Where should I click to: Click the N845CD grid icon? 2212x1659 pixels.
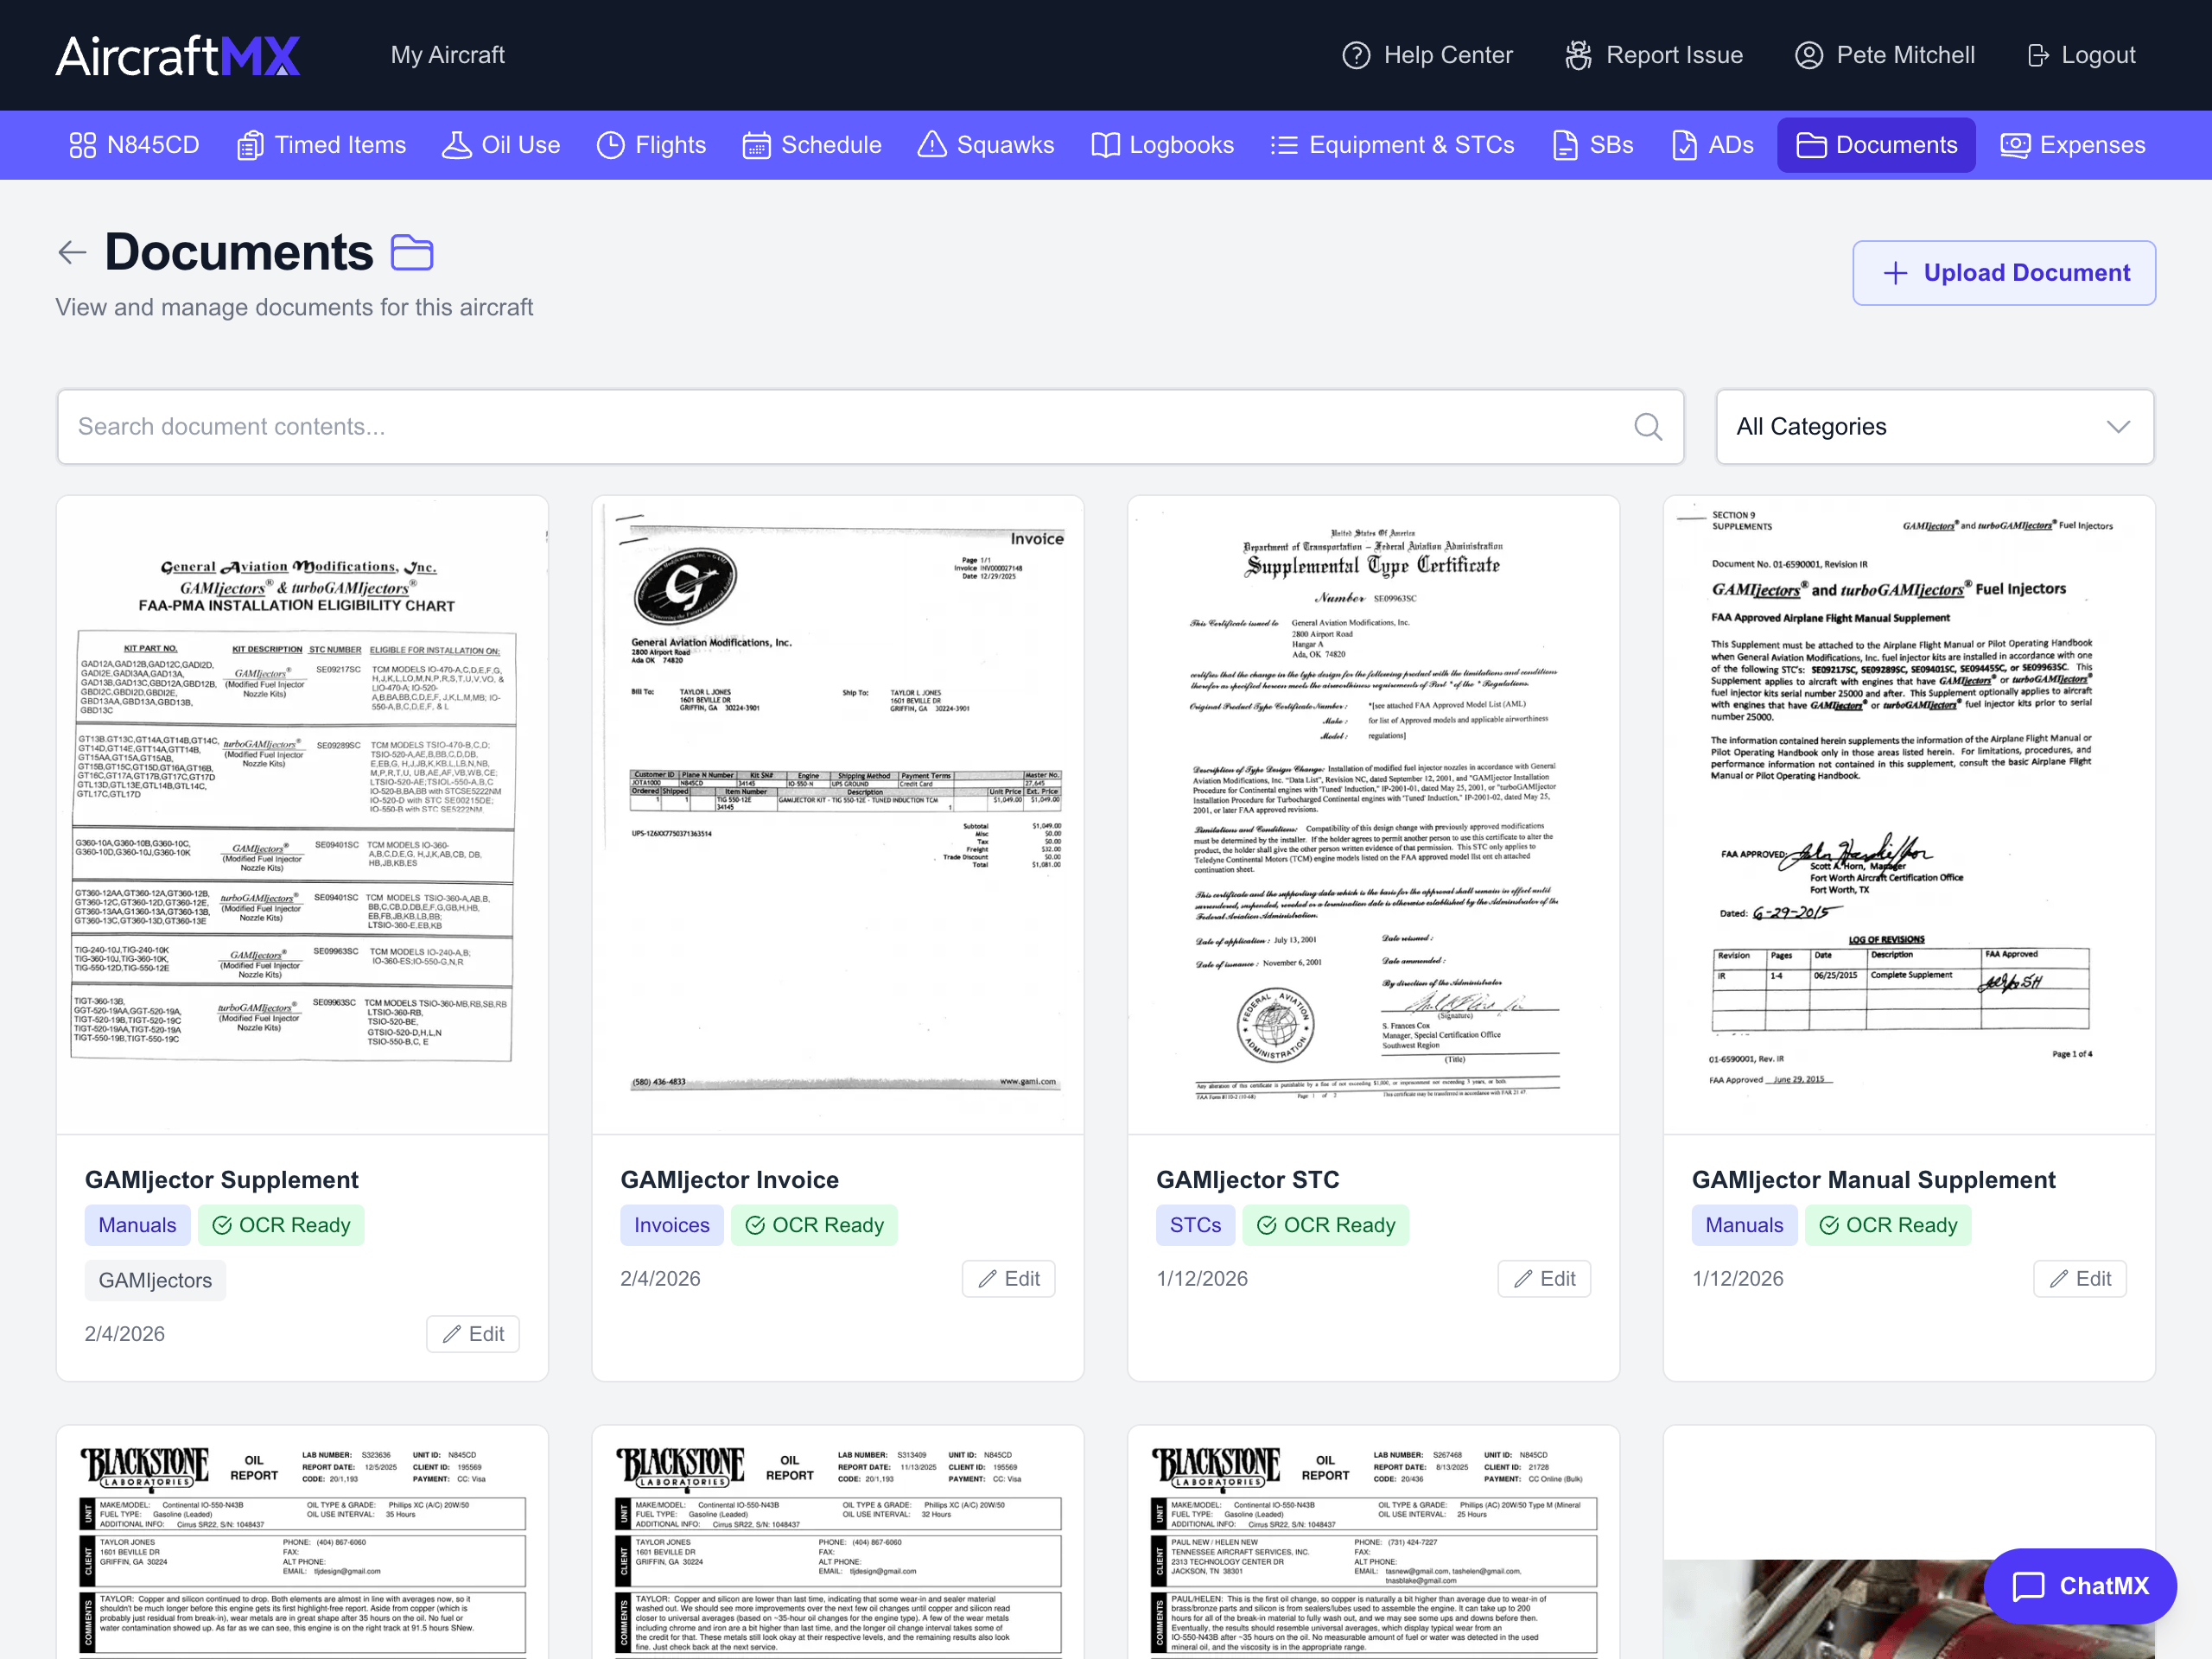click(82, 145)
